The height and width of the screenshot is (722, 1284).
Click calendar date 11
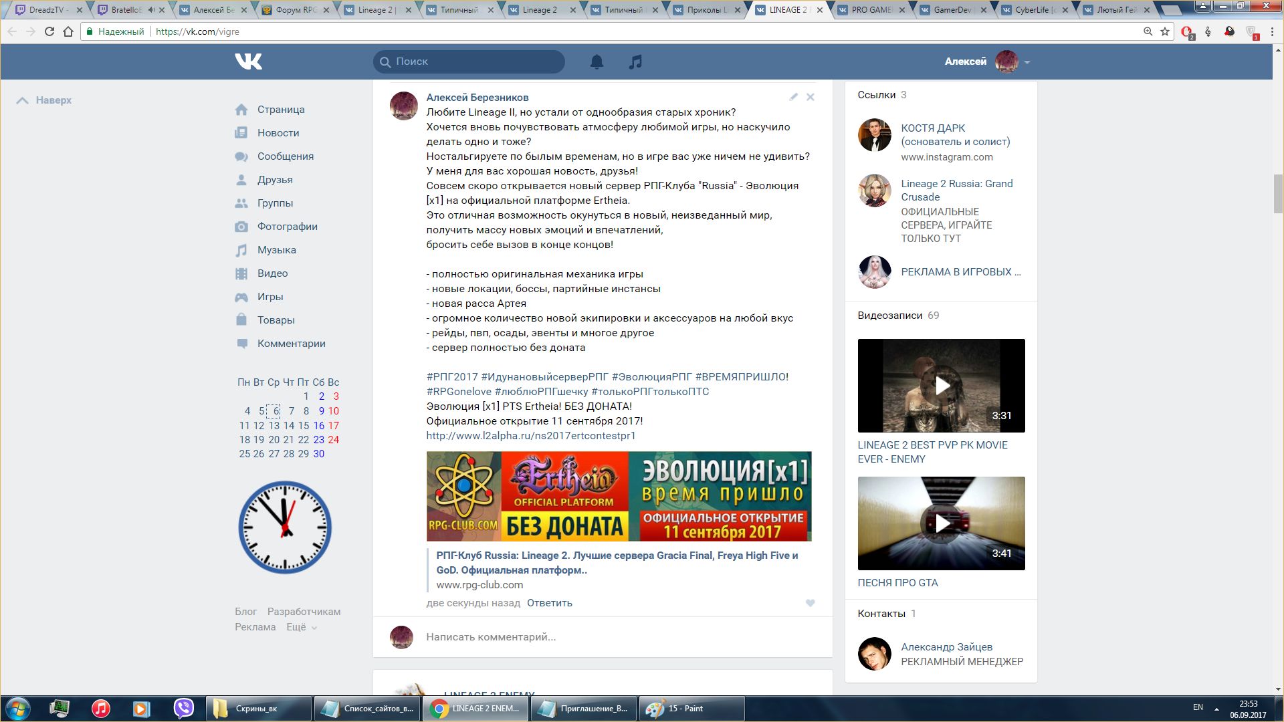point(244,426)
